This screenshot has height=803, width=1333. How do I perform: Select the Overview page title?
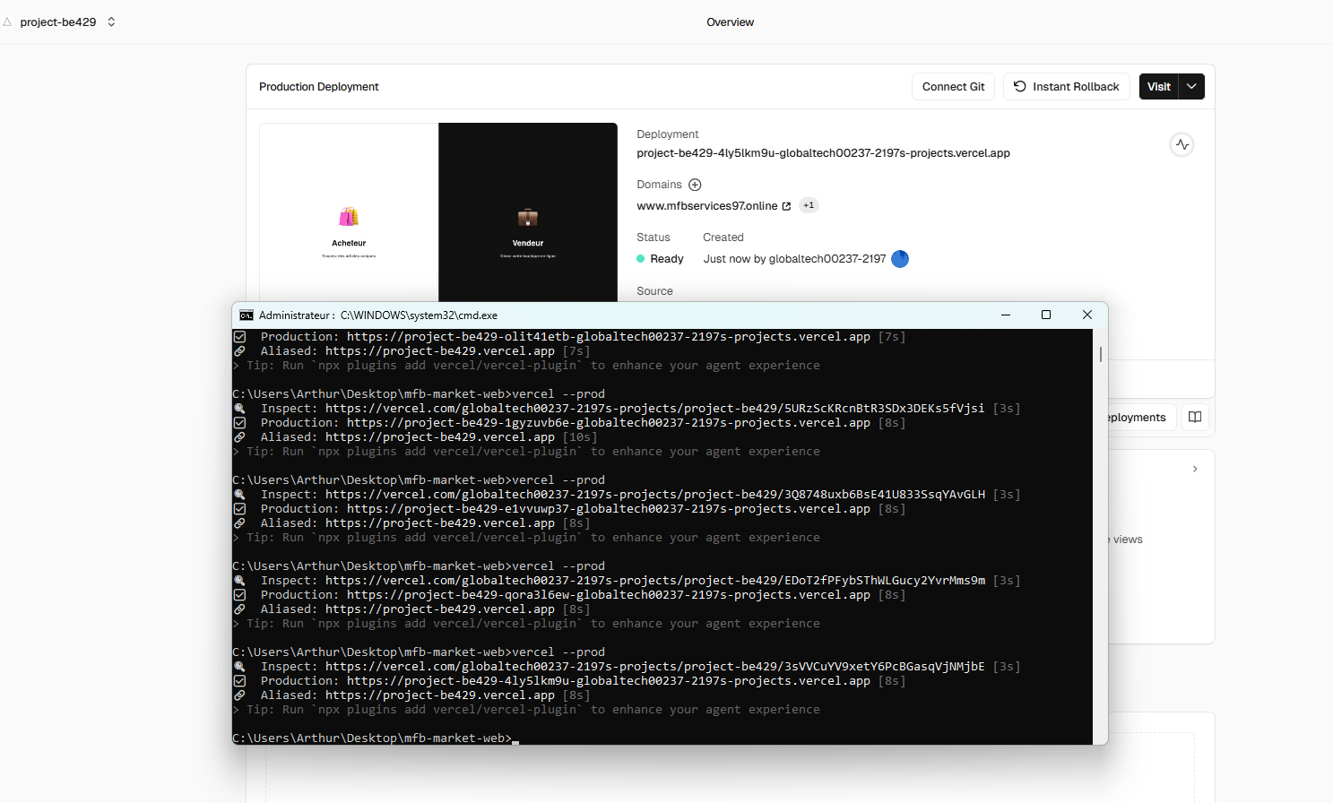[x=730, y=22]
